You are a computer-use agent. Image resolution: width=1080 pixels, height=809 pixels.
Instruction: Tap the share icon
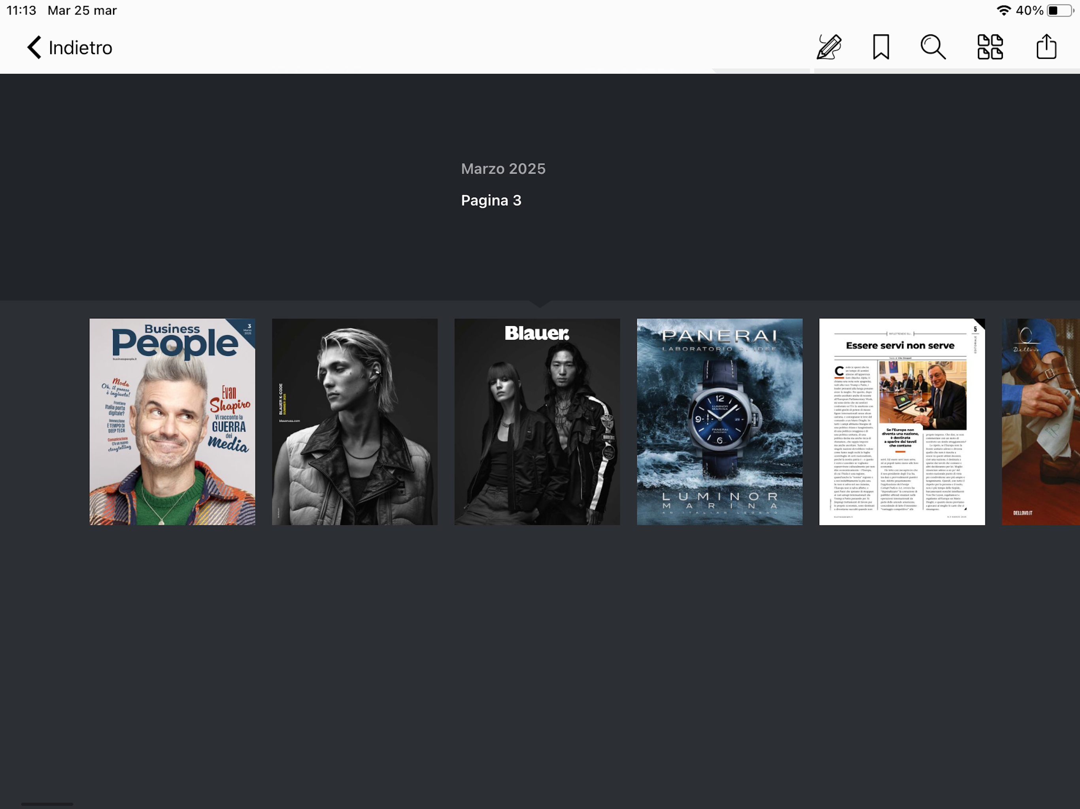tap(1046, 47)
